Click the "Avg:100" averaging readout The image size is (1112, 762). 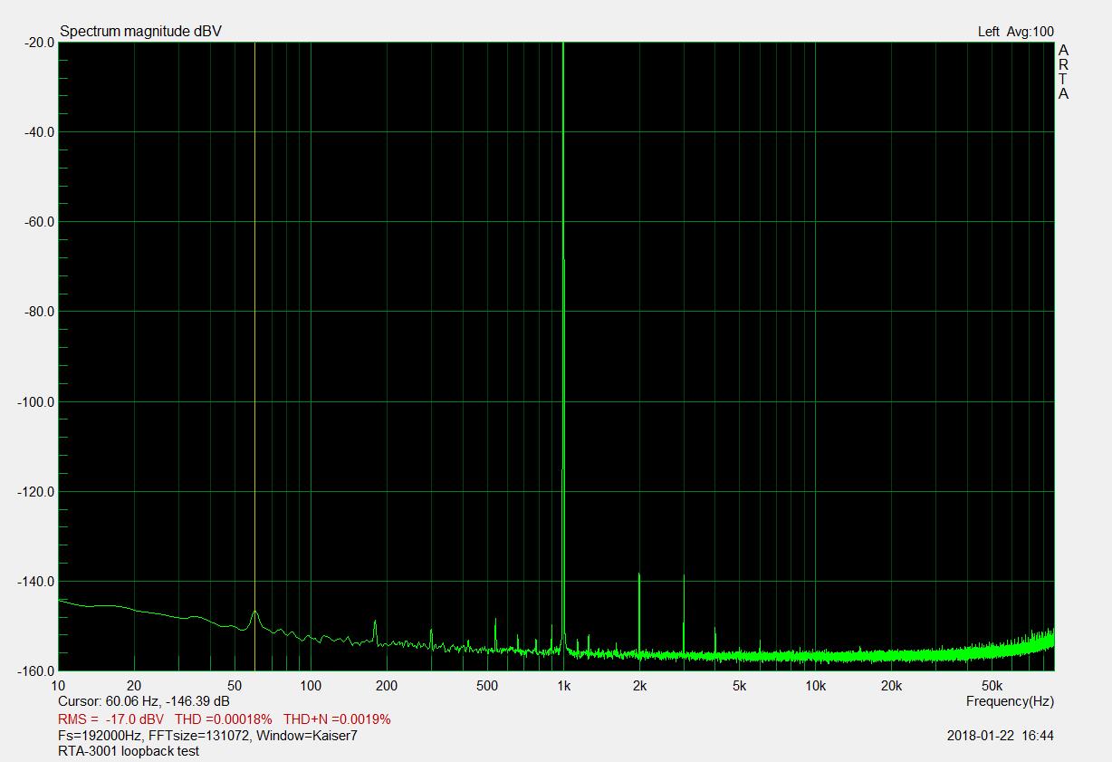[1031, 32]
